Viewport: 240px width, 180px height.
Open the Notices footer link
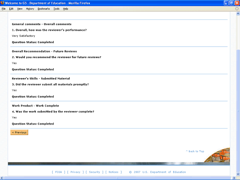point(113,172)
